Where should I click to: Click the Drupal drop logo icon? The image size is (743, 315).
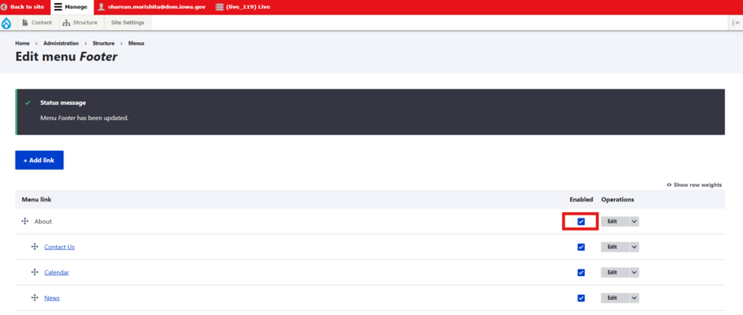tap(6, 23)
